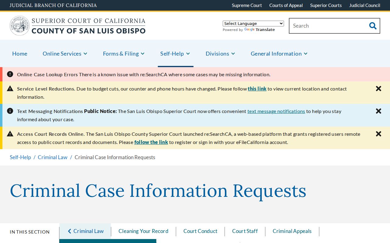This screenshot has width=390, height=243.
Task: Follow 'this link' for location info
Action: [257, 89]
